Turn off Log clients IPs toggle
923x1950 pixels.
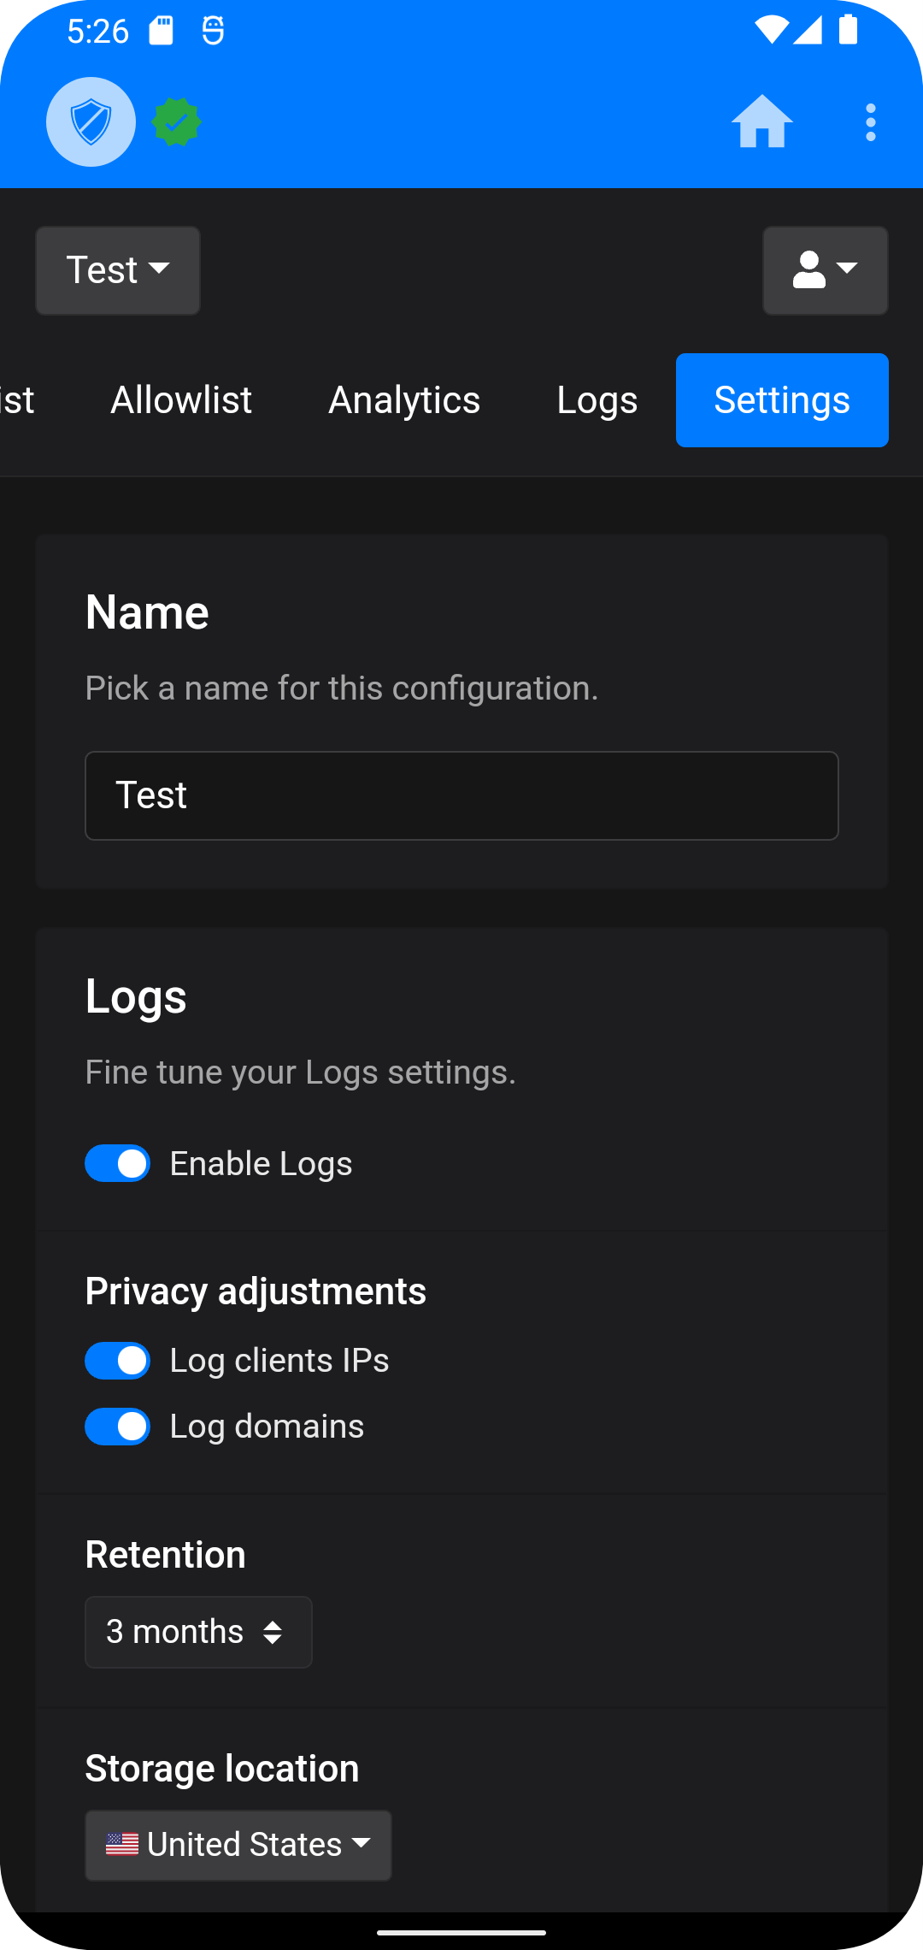(118, 1361)
